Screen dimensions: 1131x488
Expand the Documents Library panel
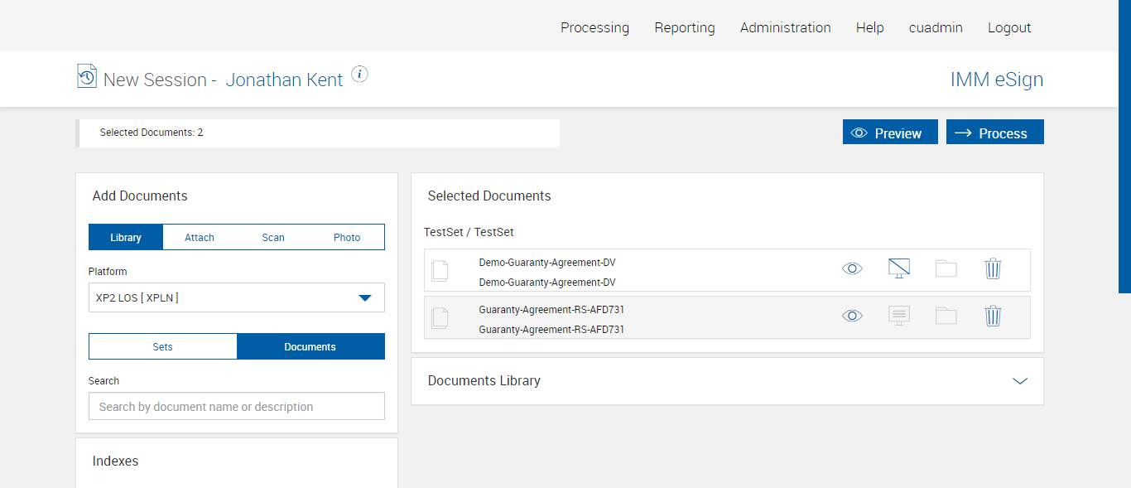[x=1019, y=381]
